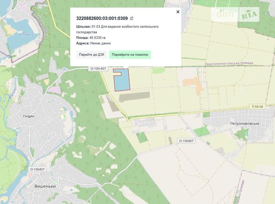Click the 'Гнідин' village label
Image resolution: width=275 pixels, height=204 pixels.
pos(29,116)
